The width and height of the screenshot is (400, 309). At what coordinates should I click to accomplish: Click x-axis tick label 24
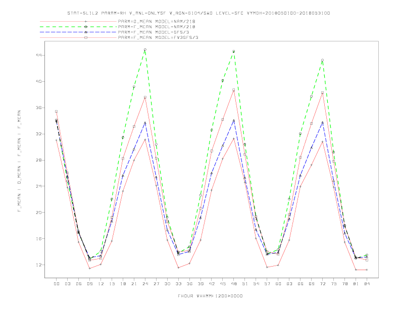pyautogui.click(x=145, y=284)
